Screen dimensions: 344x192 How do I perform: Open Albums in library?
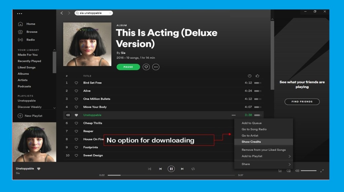pos(23,74)
